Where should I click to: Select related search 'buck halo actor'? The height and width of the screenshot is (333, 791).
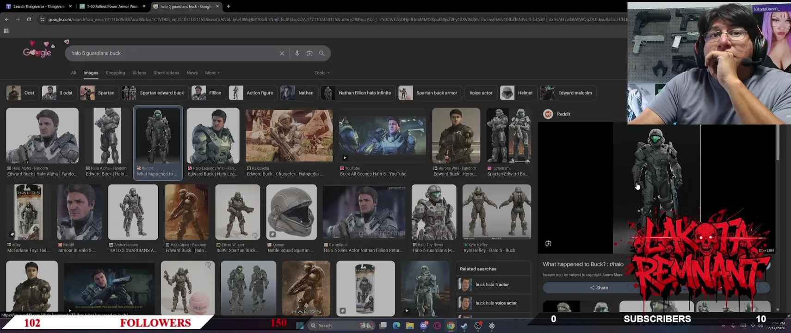[494, 284]
